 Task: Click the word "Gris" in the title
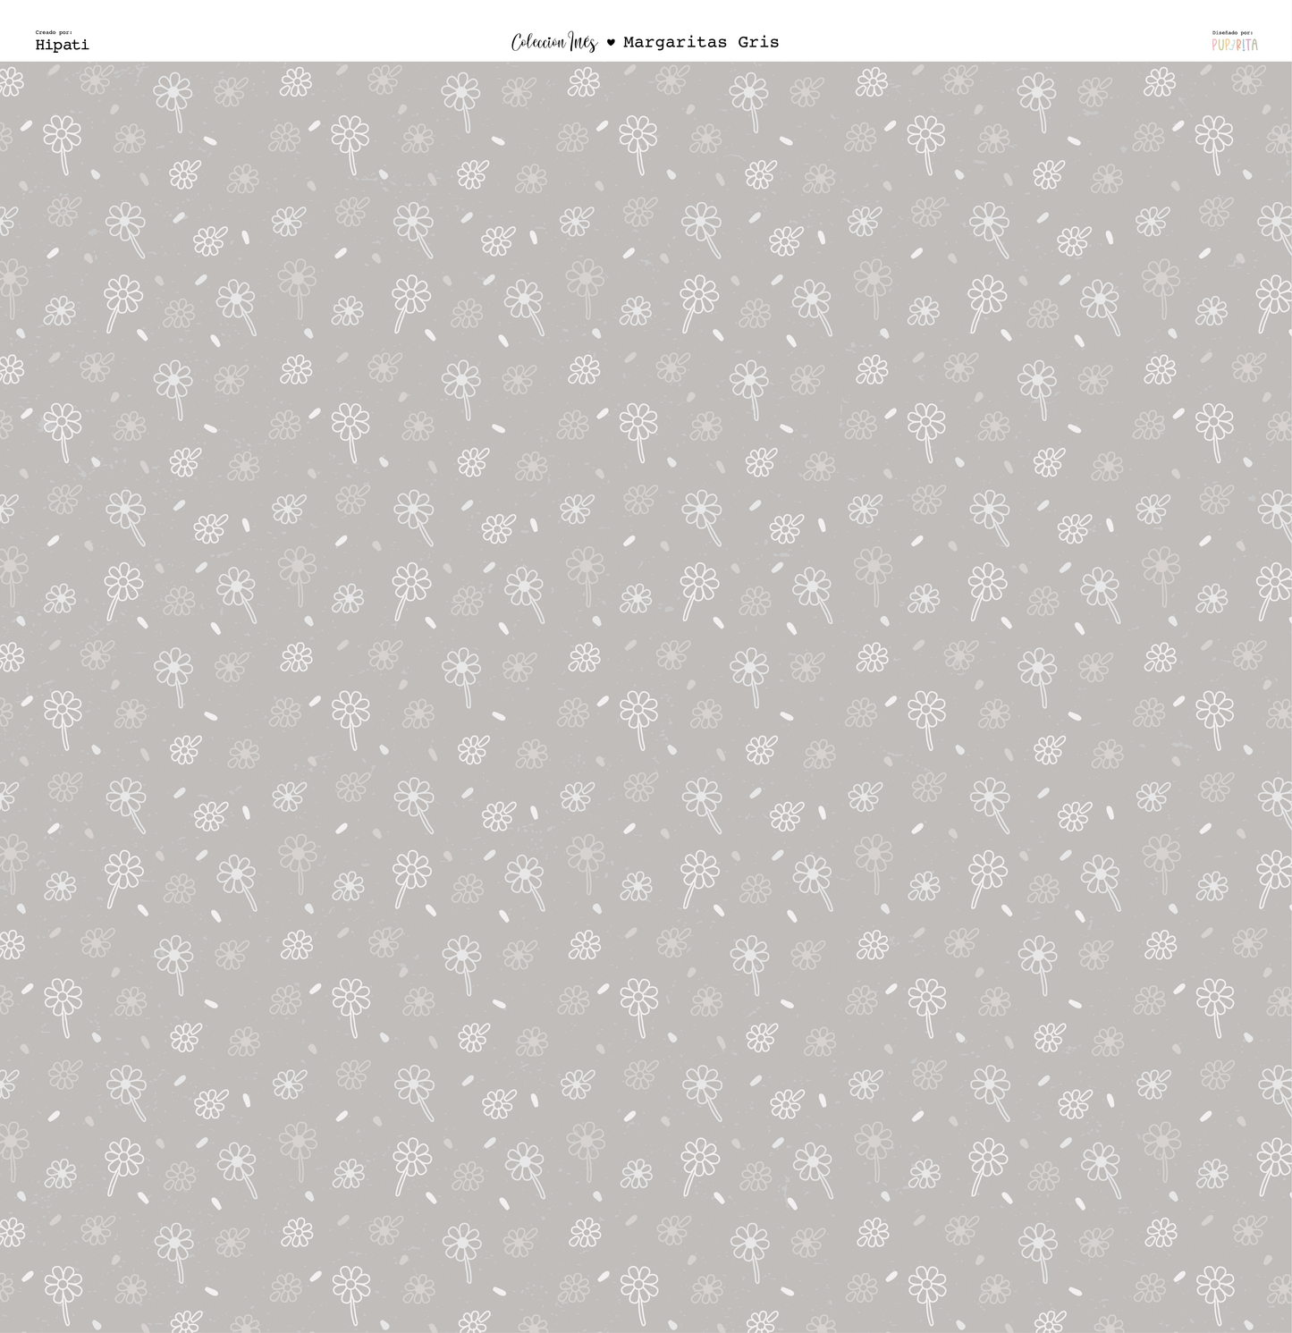pyautogui.click(x=758, y=42)
